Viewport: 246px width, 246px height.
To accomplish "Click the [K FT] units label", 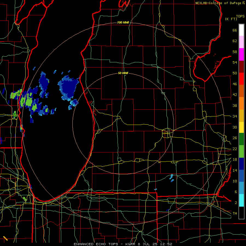I will (x=231, y=19).
